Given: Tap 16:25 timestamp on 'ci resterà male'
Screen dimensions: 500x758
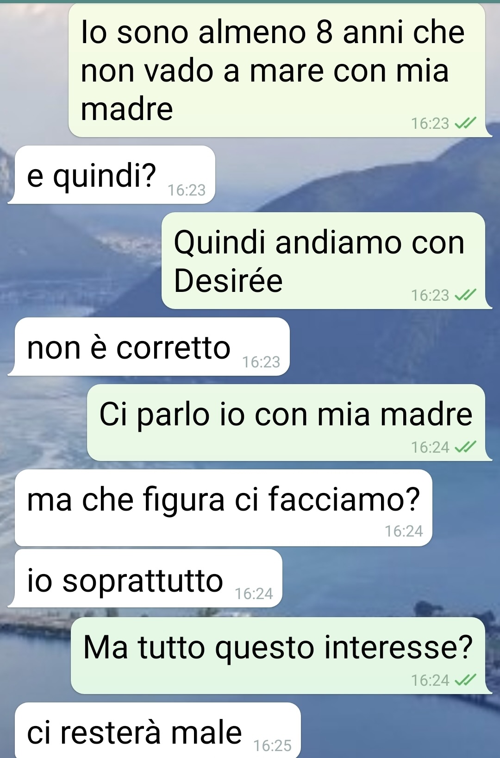Looking at the screenshot, I should pyautogui.click(x=273, y=745).
